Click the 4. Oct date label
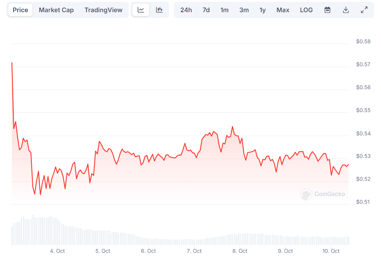 pyautogui.click(x=57, y=251)
